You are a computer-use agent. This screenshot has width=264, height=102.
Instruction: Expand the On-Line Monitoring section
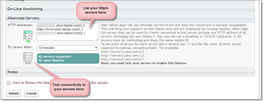tap(130, 9)
